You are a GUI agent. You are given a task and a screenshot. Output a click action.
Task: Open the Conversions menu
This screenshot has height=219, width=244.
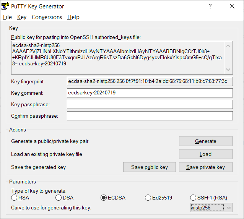[x=47, y=17]
